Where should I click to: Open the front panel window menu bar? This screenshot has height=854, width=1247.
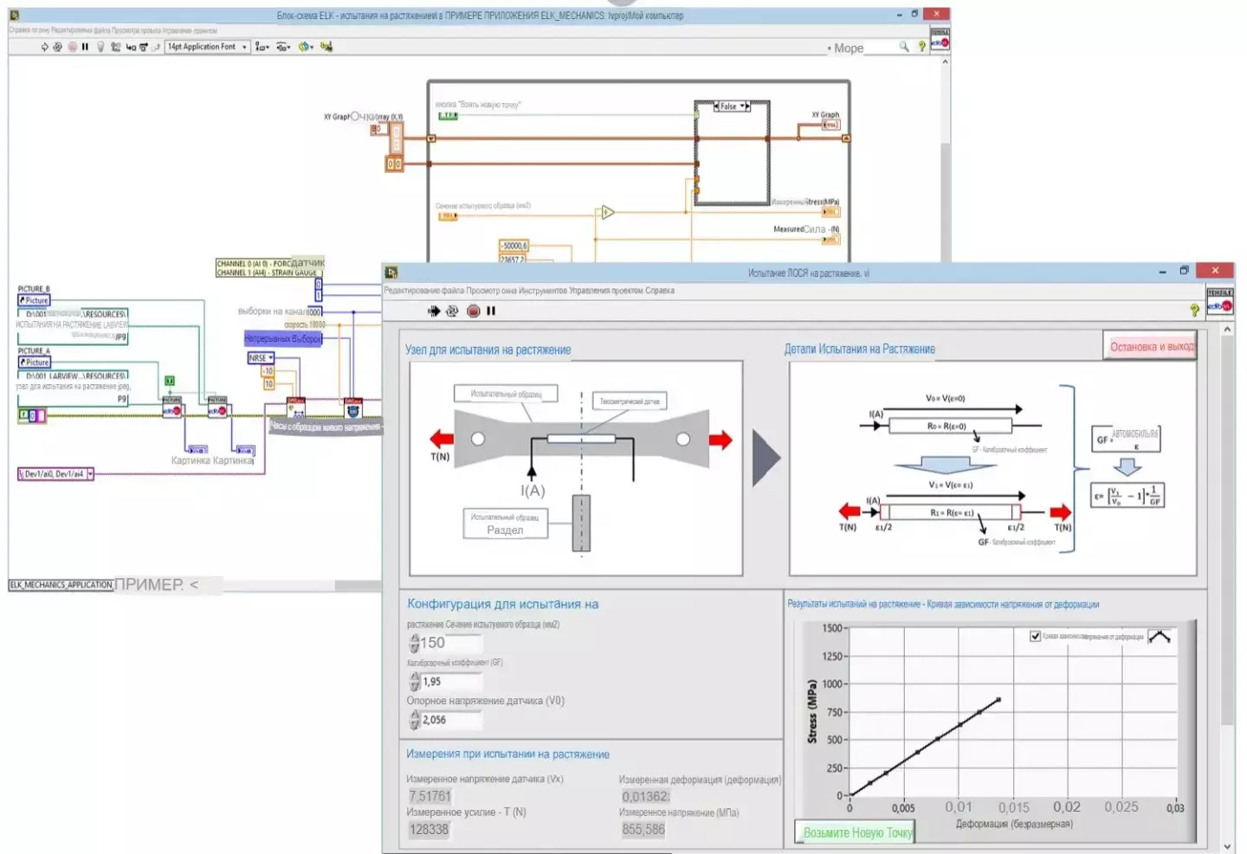click(x=528, y=291)
